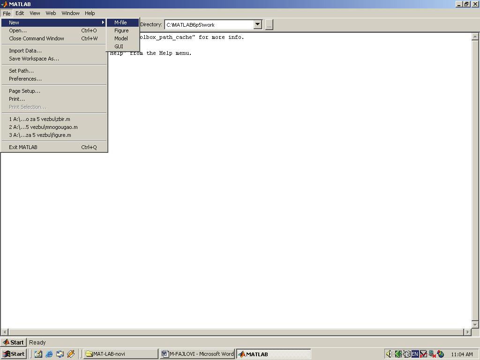The height and width of the screenshot is (360, 480).
Task: Open recent file mnogougao.m
Action: (x=54, y=127)
